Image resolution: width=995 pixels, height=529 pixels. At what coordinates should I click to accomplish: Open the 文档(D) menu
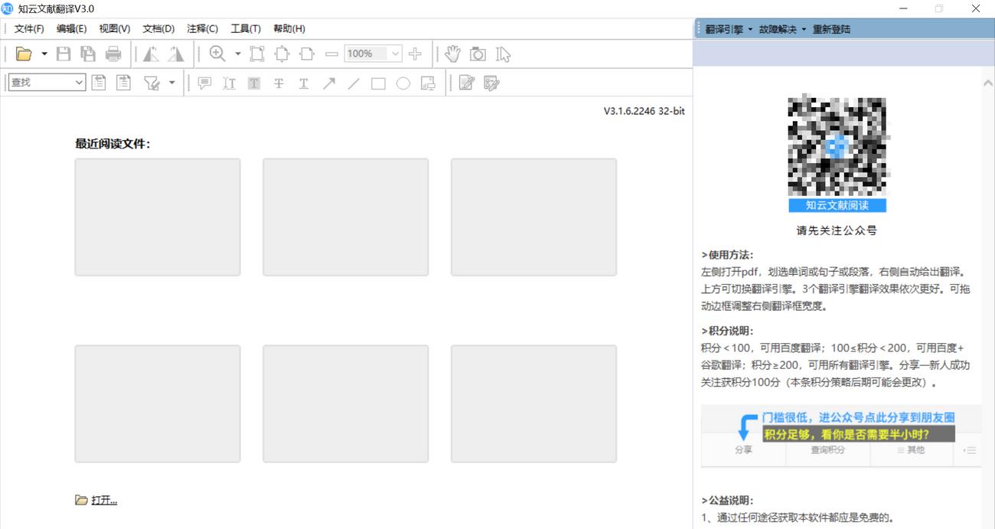click(158, 28)
